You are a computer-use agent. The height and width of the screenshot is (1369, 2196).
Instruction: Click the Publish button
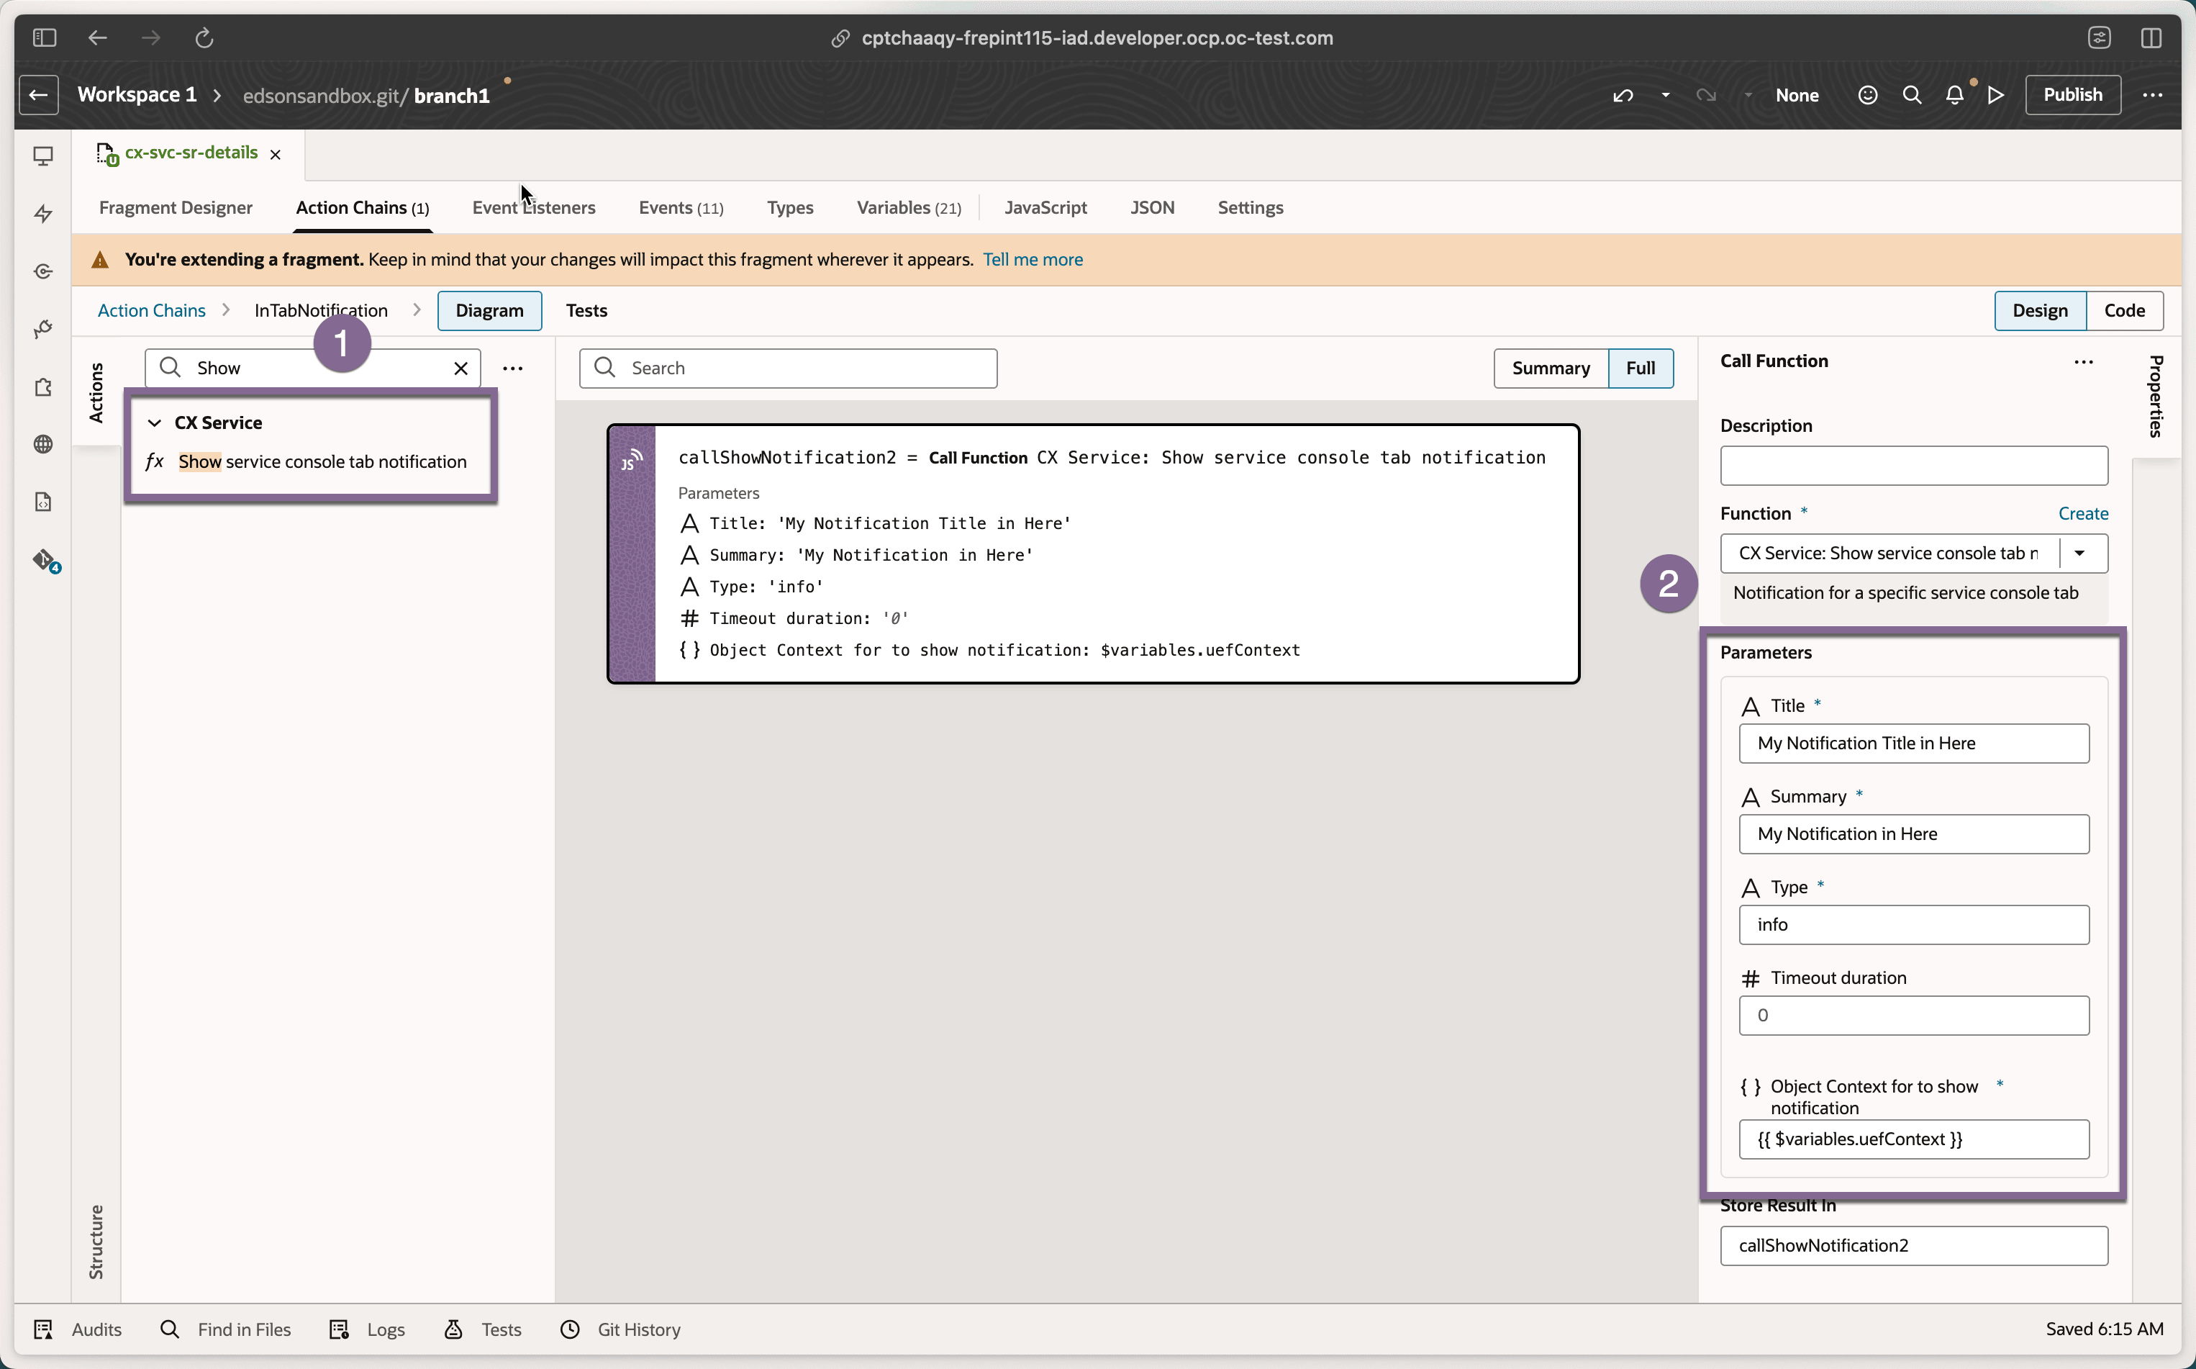point(2073,95)
